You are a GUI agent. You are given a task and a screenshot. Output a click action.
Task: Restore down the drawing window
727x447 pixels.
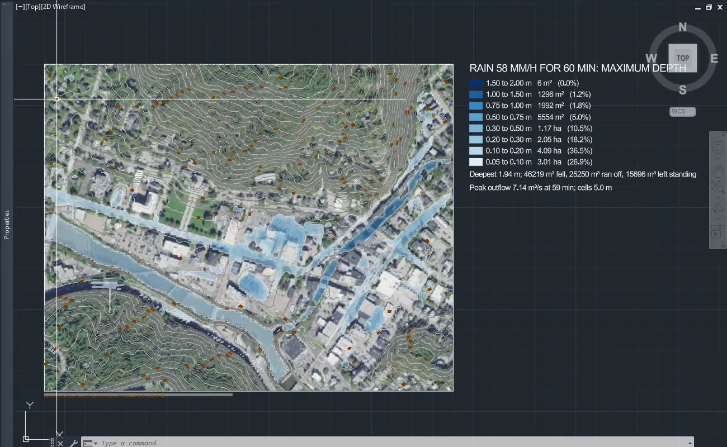click(709, 7)
